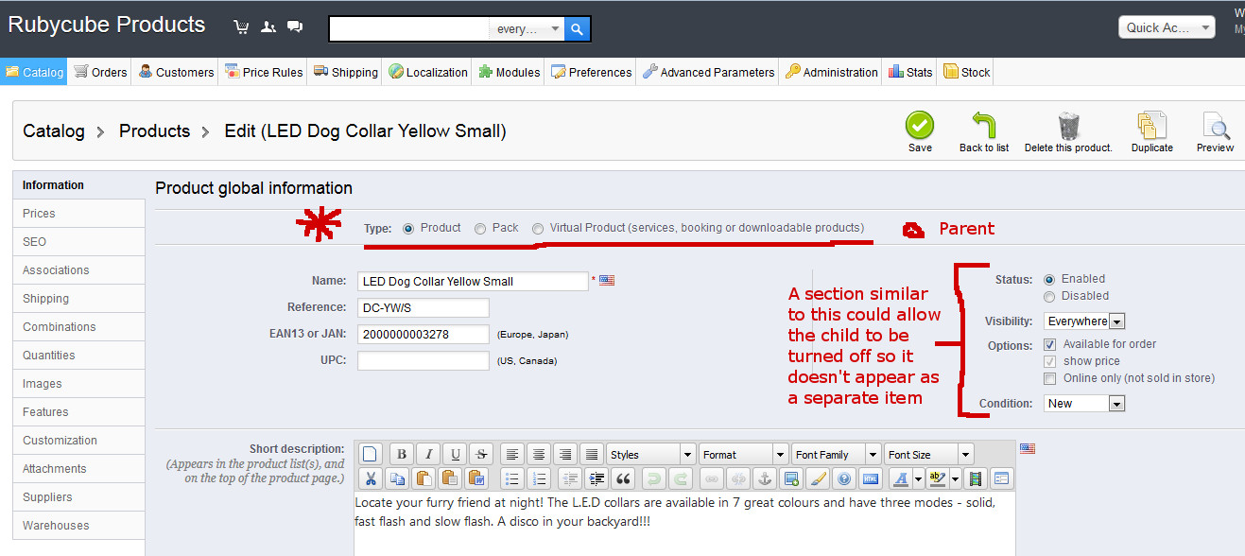Insert embedded media film icon
The height and width of the screenshot is (556, 1245).
coord(976,478)
